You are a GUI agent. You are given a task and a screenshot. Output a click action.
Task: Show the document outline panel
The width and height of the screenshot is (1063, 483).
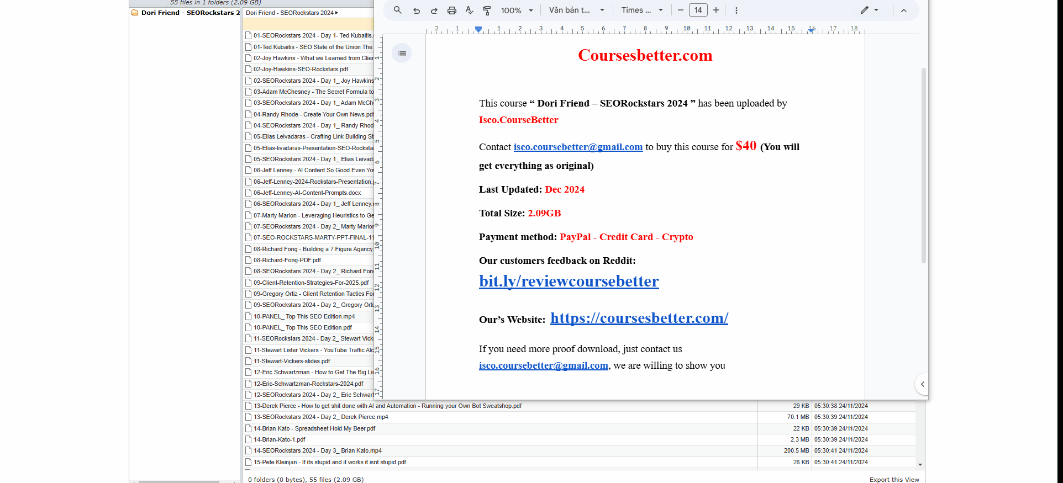pos(402,53)
